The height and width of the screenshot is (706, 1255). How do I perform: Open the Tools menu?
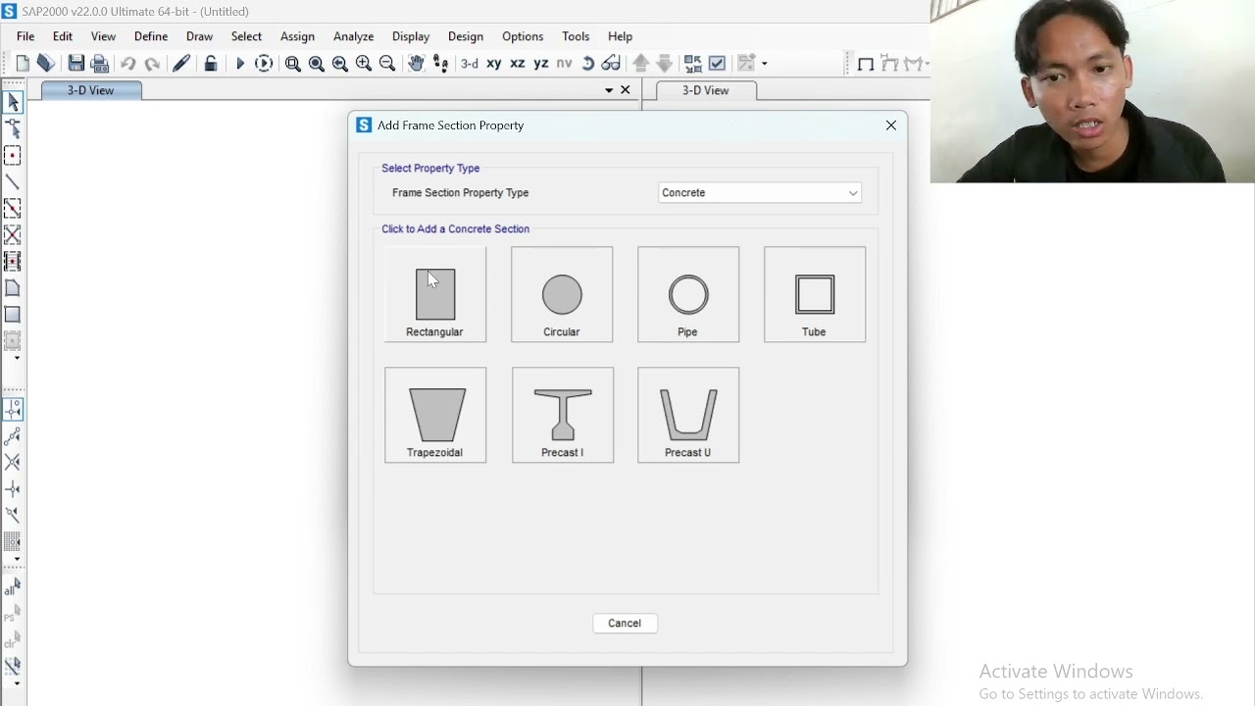[x=576, y=36]
